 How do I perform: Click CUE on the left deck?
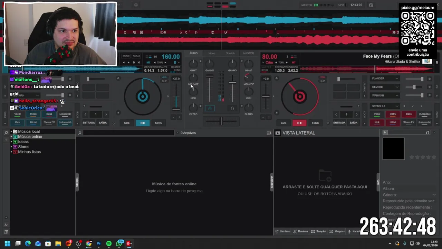[127, 123]
